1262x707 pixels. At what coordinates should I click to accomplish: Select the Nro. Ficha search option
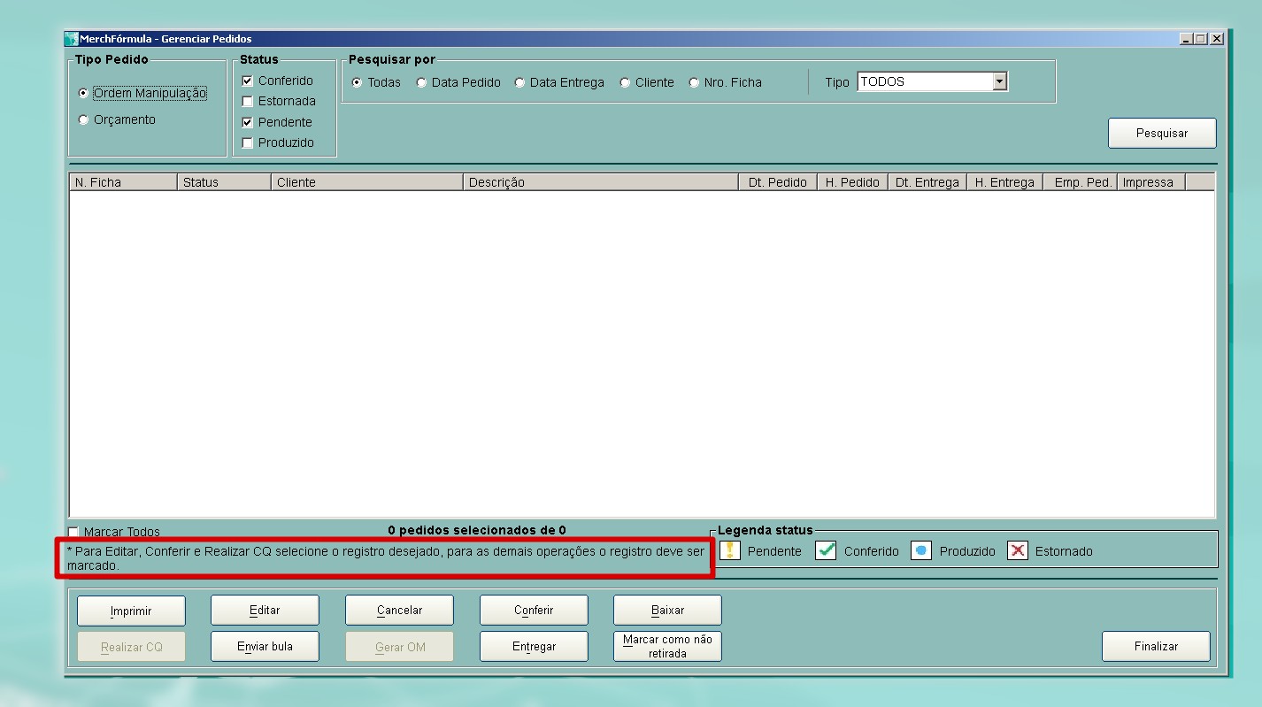(695, 83)
